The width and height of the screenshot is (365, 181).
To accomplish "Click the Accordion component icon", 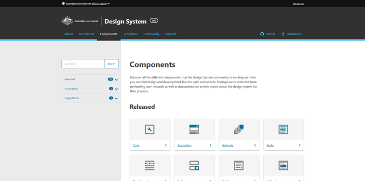I will (x=194, y=129).
